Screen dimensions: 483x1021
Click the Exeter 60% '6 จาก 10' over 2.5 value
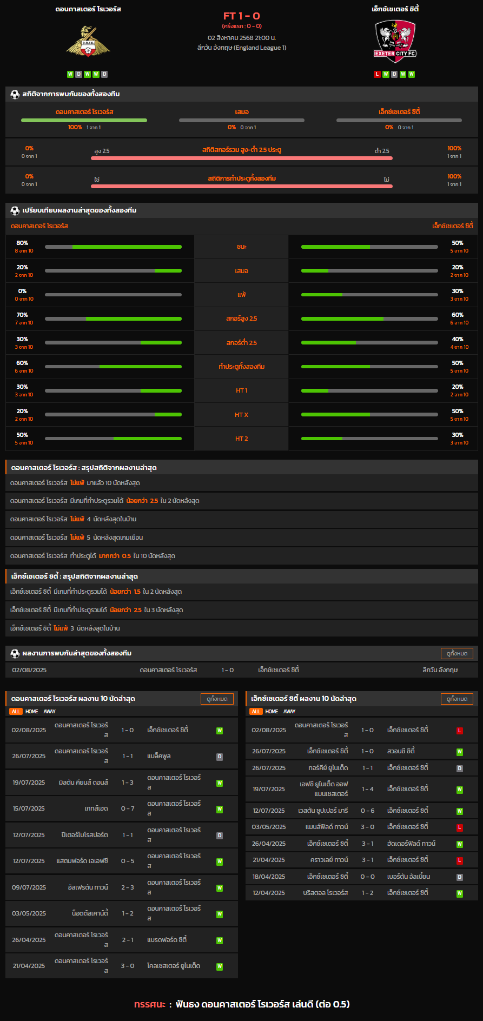click(x=459, y=319)
